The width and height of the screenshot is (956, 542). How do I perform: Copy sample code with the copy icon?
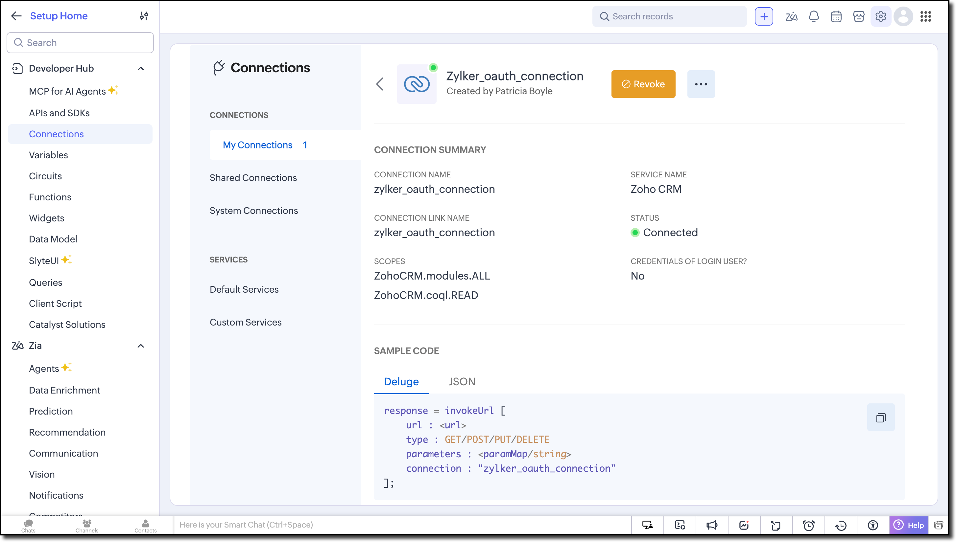pos(881,418)
